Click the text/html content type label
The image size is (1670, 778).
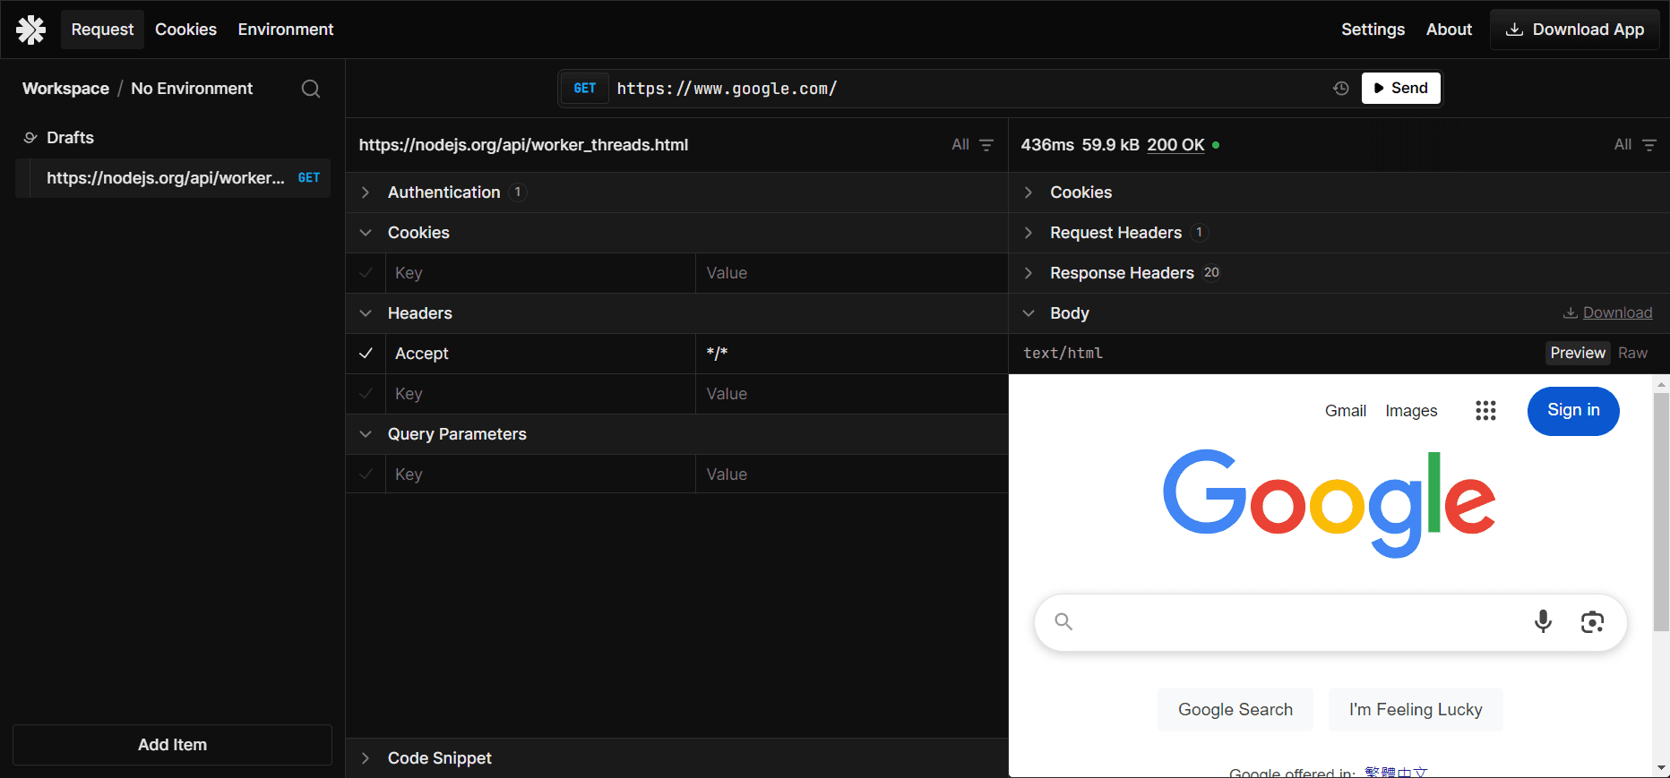[x=1063, y=354]
